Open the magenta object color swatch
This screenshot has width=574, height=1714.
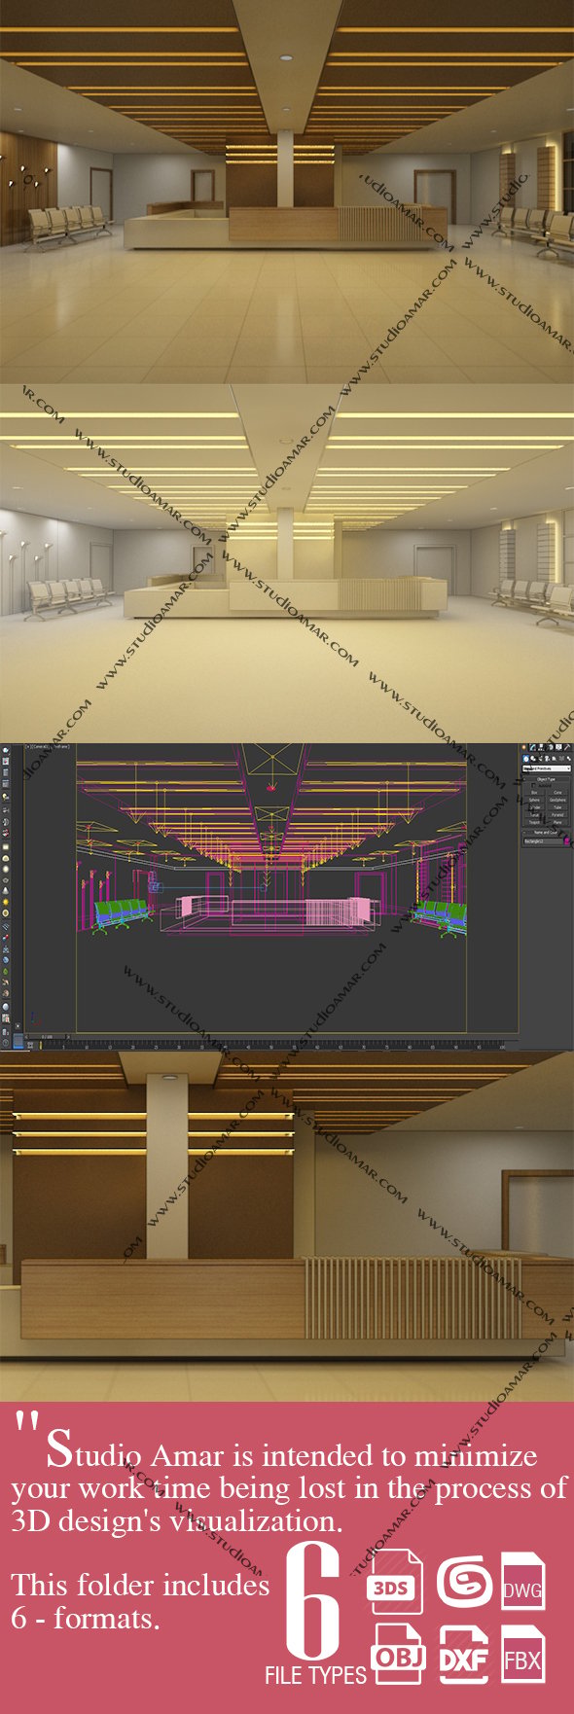coord(567,840)
